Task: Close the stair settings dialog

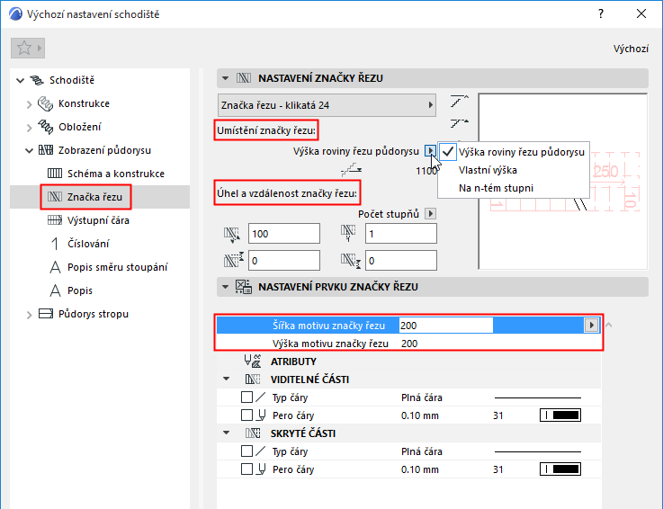Action: coord(641,14)
